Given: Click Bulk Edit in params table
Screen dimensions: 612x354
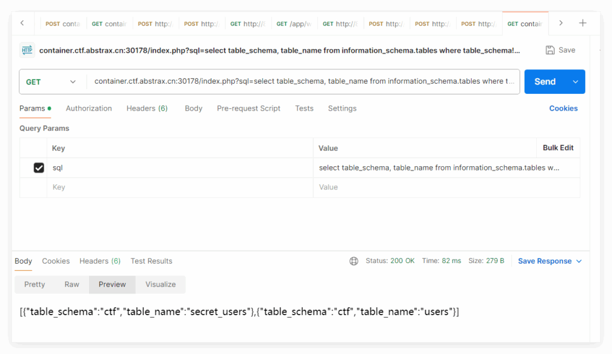Looking at the screenshot, I should pos(558,148).
